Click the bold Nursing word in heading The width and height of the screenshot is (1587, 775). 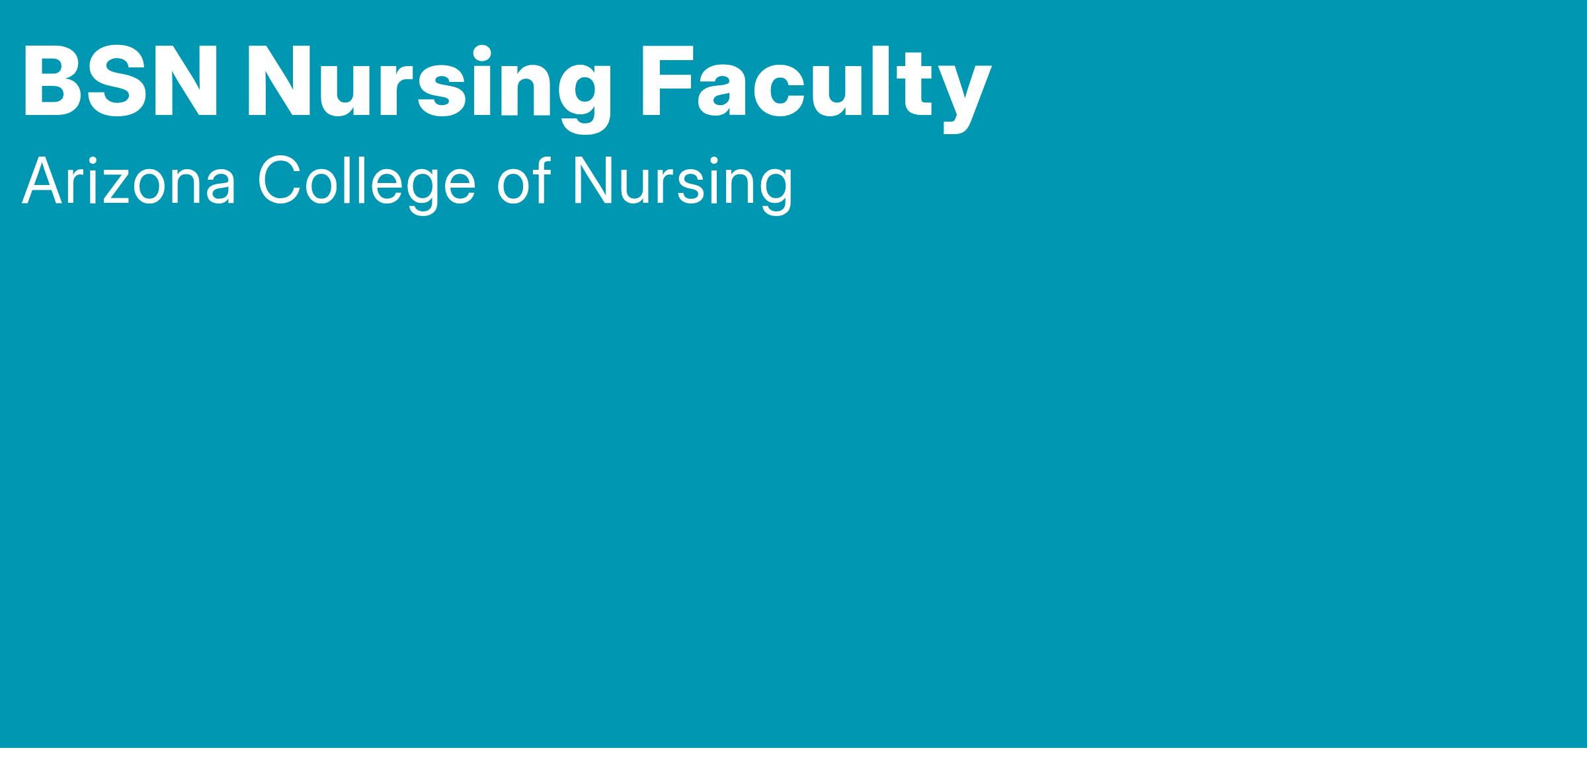click(428, 83)
